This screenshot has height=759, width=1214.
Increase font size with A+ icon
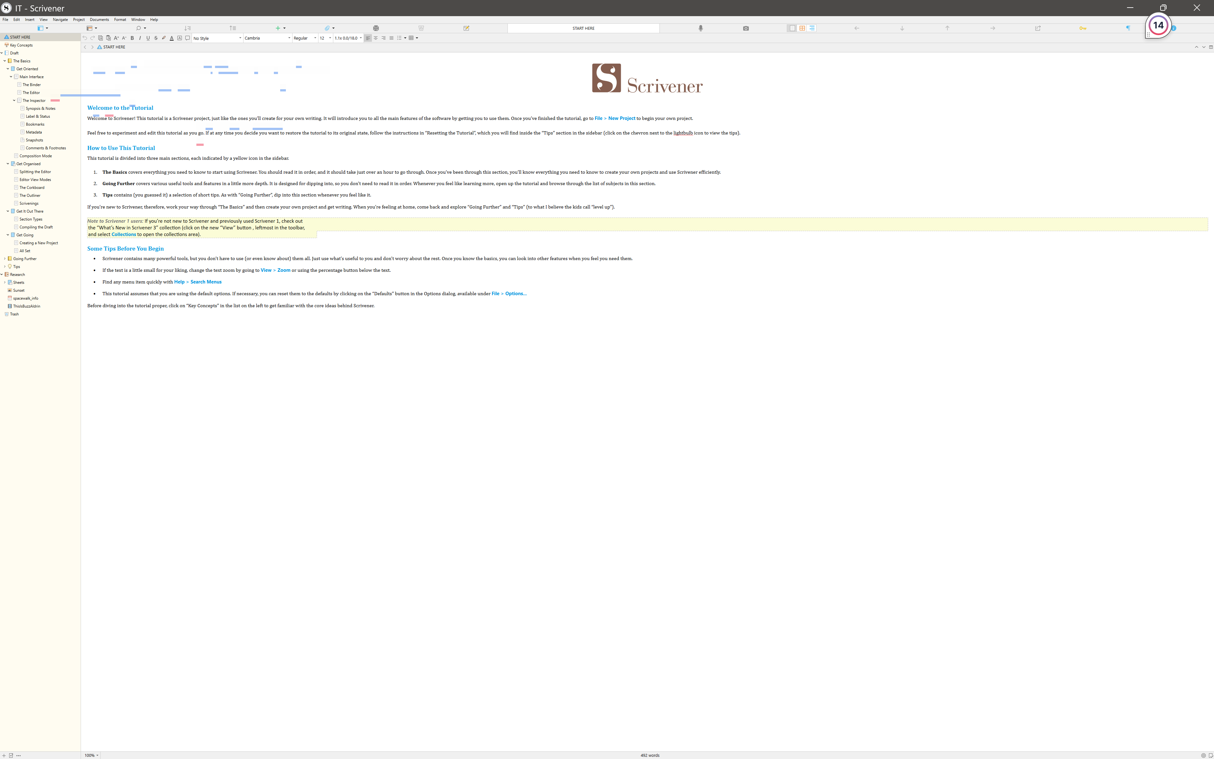click(116, 38)
